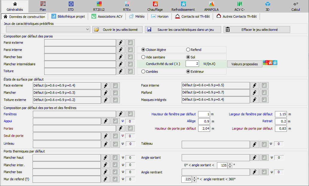Click pencil icon next to Fenêtres field

point(120,114)
